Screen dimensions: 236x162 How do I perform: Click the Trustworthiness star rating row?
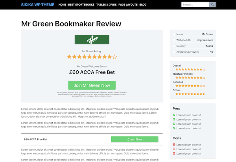pos(190,77)
